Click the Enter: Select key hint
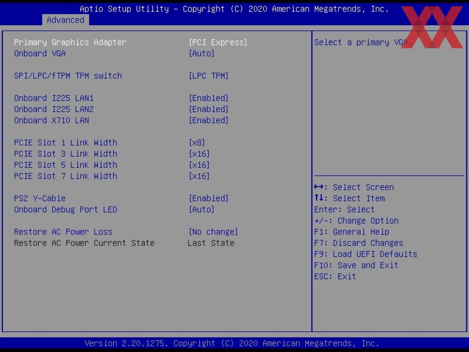Image resolution: width=469 pixels, height=352 pixels. coord(344,209)
